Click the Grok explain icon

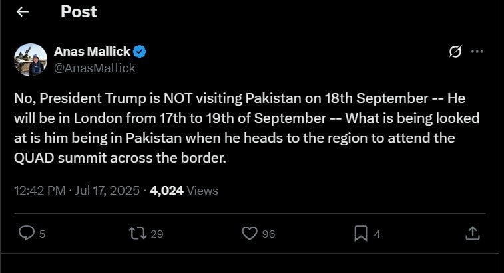coord(455,52)
